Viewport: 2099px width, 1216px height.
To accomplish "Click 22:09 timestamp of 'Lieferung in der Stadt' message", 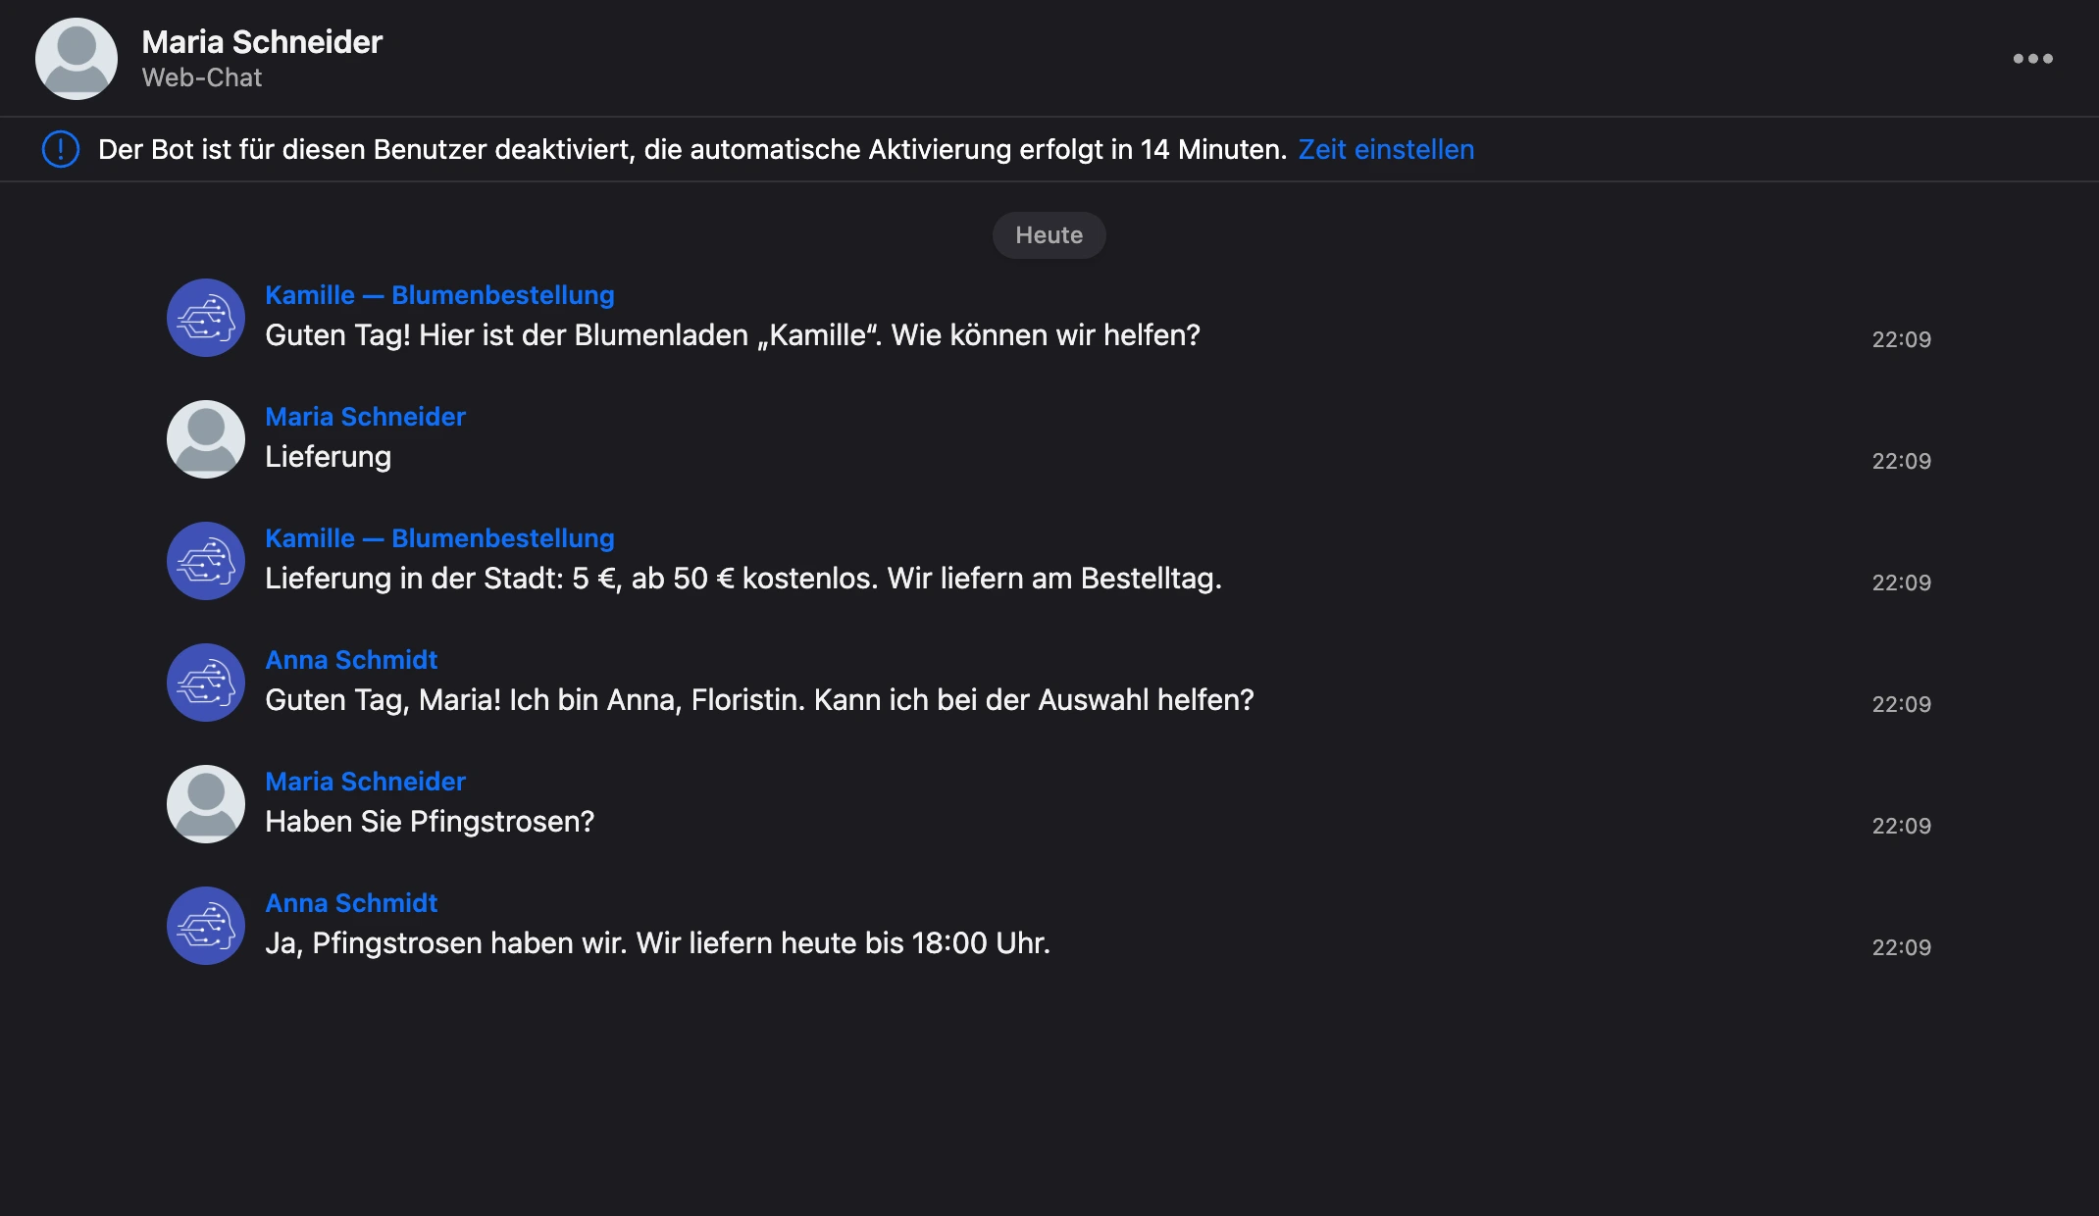I will pyautogui.click(x=1901, y=583).
